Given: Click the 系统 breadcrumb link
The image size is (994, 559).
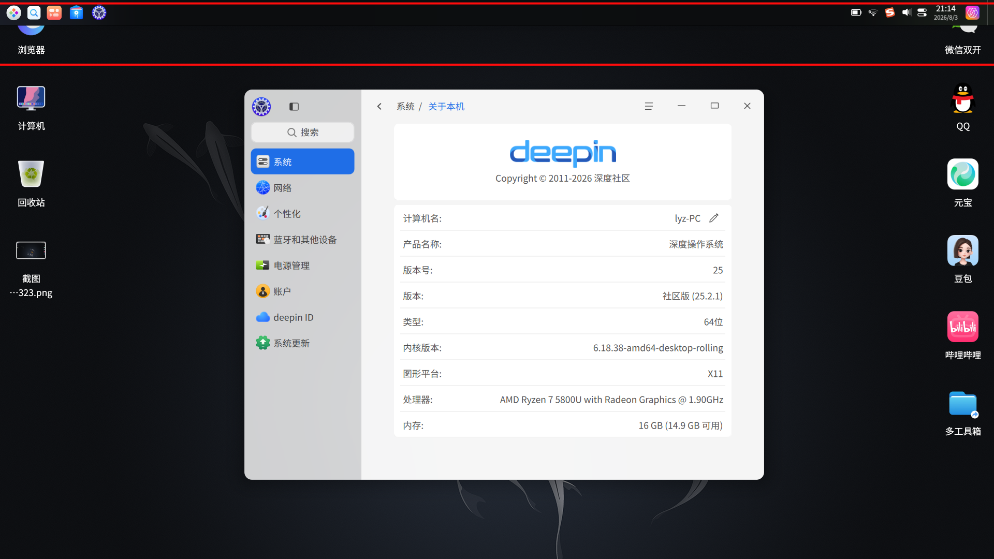Looking at the screenshot, I should pos(405,106).
